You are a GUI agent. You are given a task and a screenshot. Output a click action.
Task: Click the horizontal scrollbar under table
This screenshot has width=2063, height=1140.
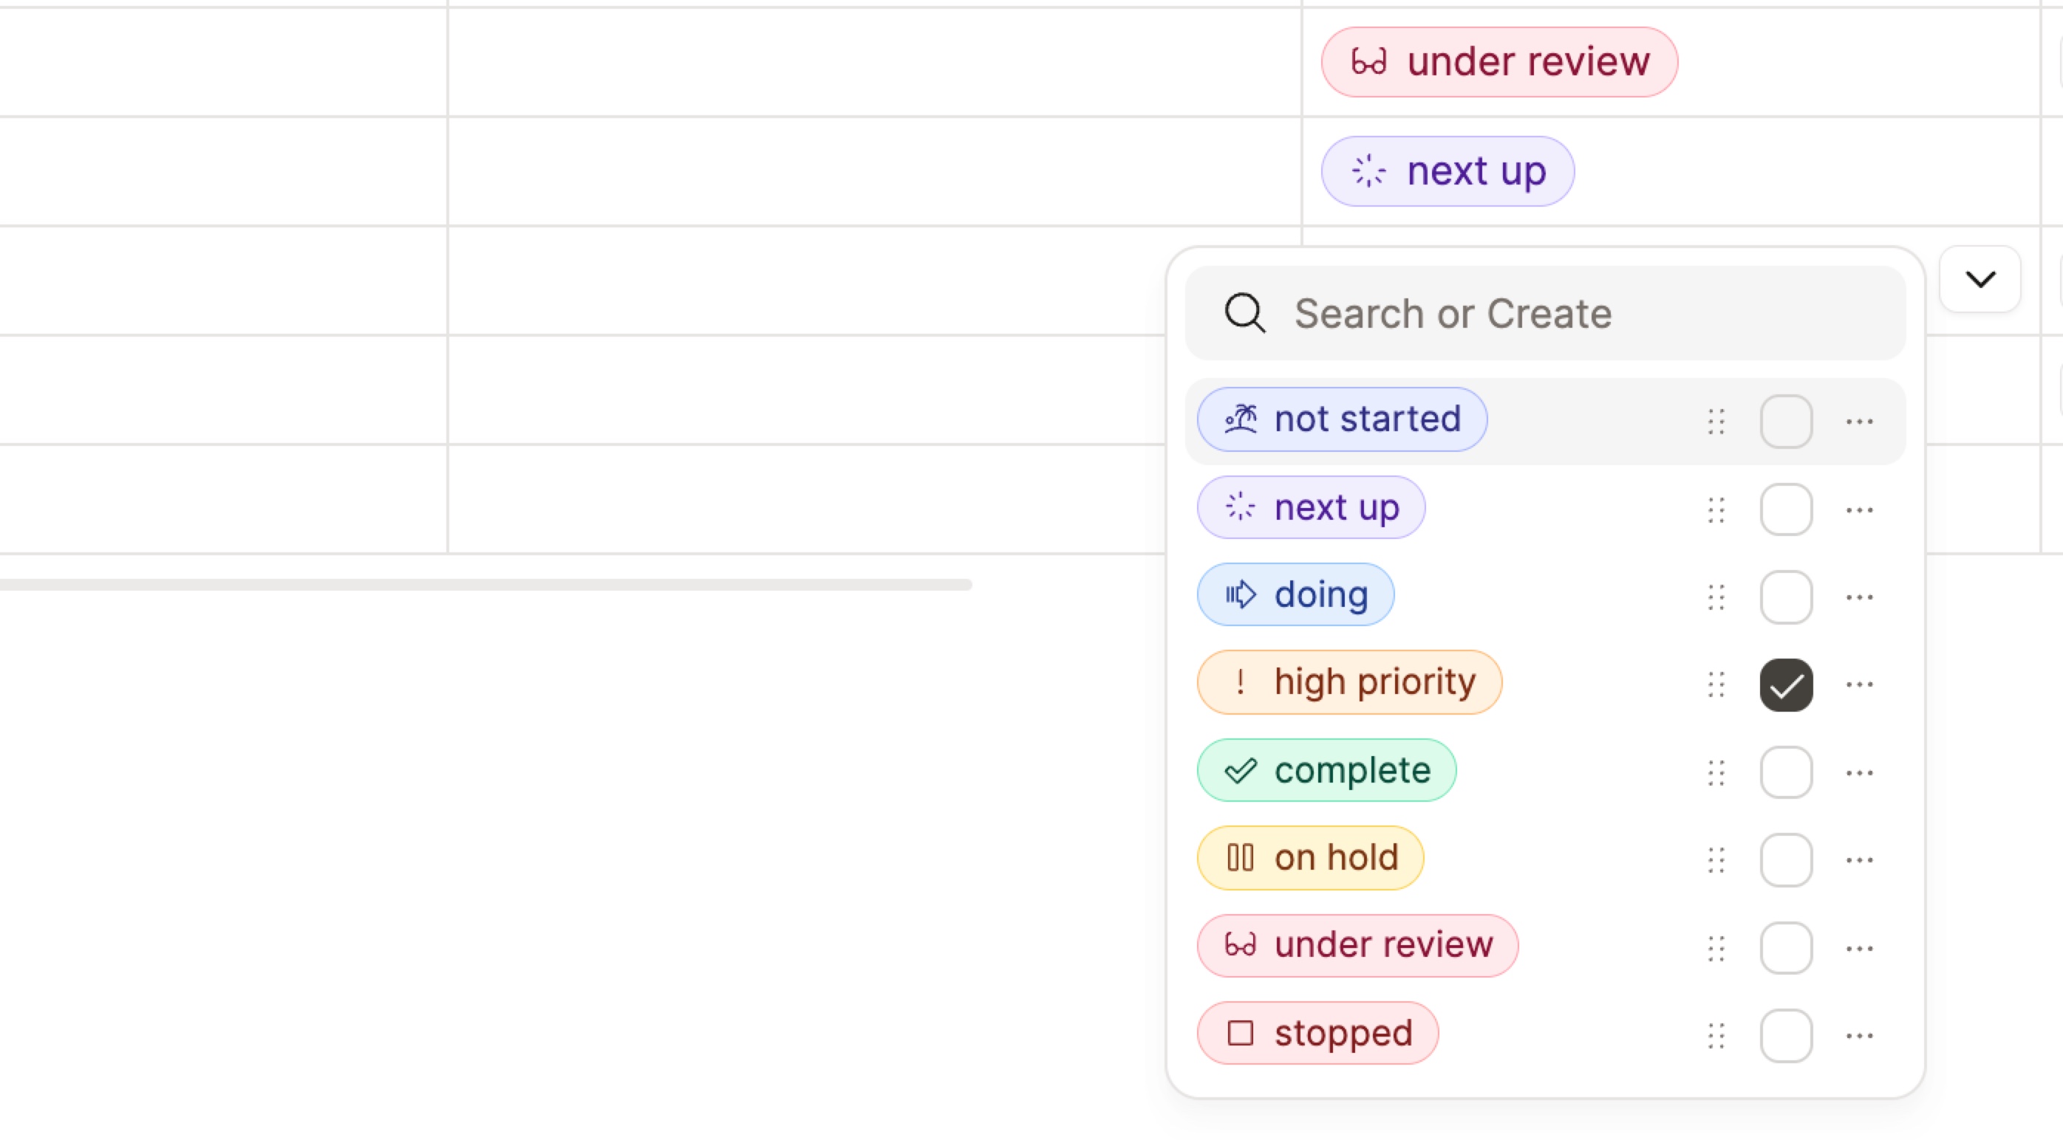[x=485, y=585]
